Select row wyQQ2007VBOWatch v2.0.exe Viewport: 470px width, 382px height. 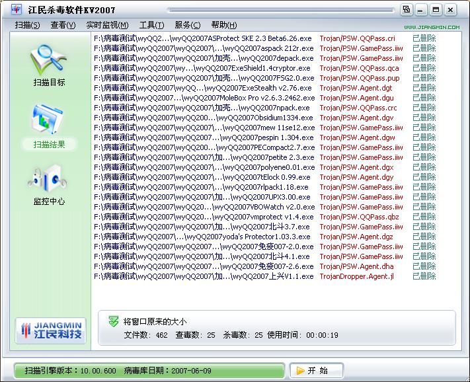click(265, 207)
